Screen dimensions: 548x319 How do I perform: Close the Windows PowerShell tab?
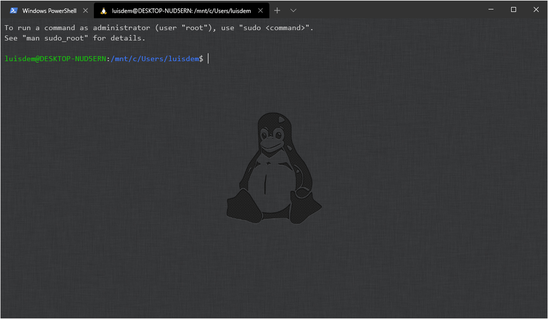85,10
